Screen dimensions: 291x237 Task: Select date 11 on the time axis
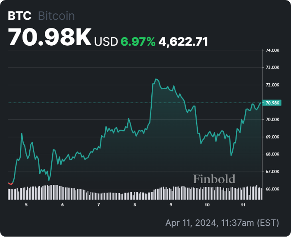click(243, 205)
